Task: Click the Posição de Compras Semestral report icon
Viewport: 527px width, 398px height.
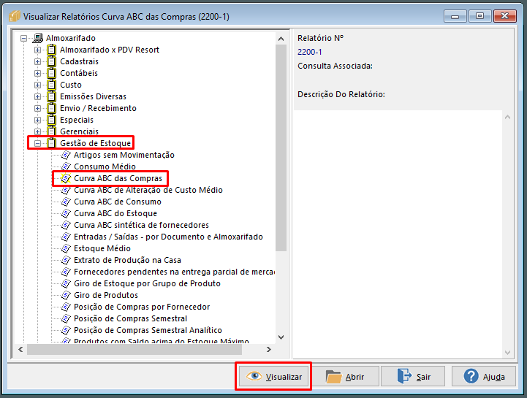Action: tap(66, 318)
